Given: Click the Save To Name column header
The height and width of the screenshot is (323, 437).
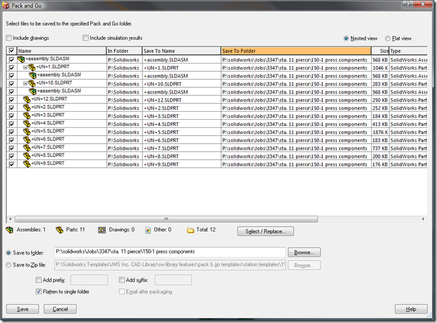Looking at the screenshot, I should 181,51.
